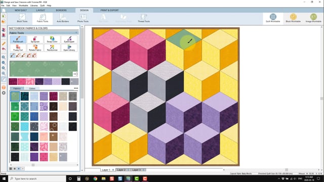The height and width of the screenshot is (182, 324).
Task: Pick the pink leaf fabric in recently used row
Action: tap(30, 81)
